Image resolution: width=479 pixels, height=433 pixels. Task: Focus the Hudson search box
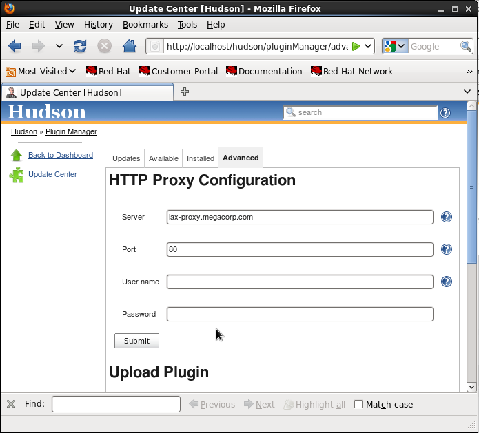[x=360, y=113]
